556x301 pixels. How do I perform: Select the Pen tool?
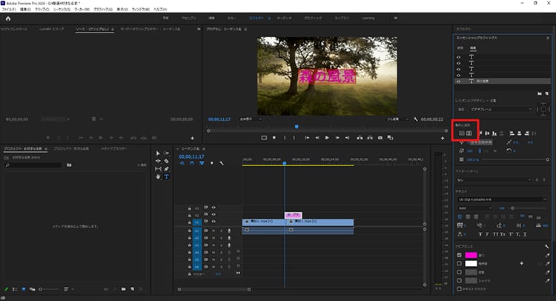click(167, 169)
